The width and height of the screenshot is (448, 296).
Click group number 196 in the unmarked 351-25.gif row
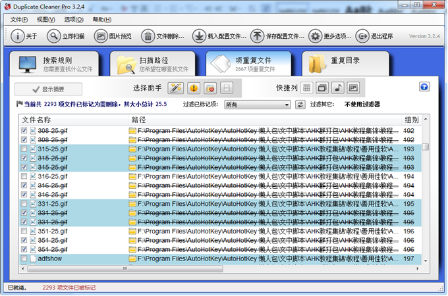tap(408, 232)
